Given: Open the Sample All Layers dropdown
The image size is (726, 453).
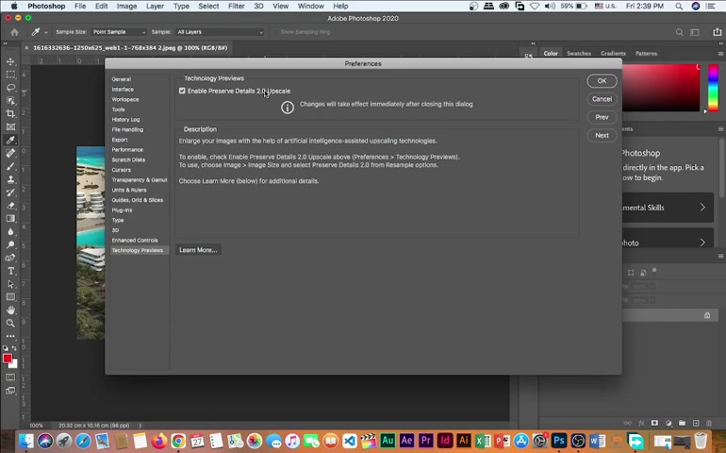Looking at the screenshot, I should [220, 32].
